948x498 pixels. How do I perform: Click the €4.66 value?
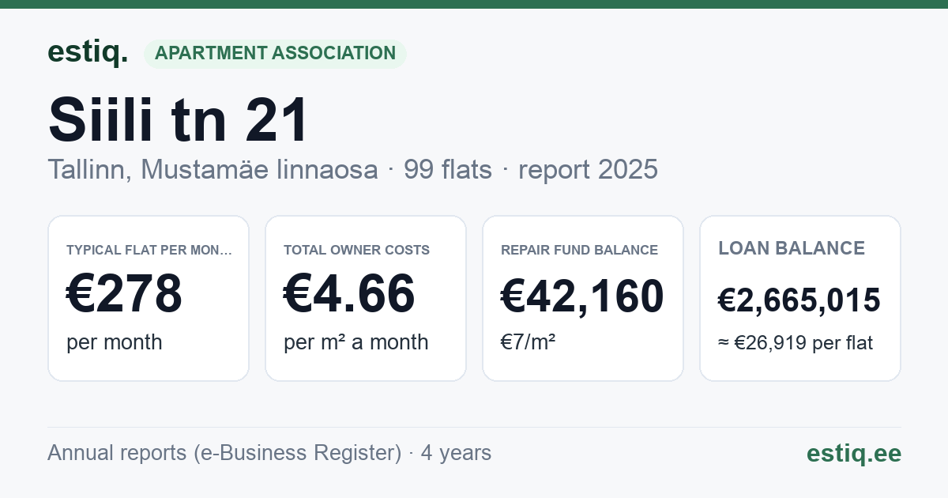[349, 293]
